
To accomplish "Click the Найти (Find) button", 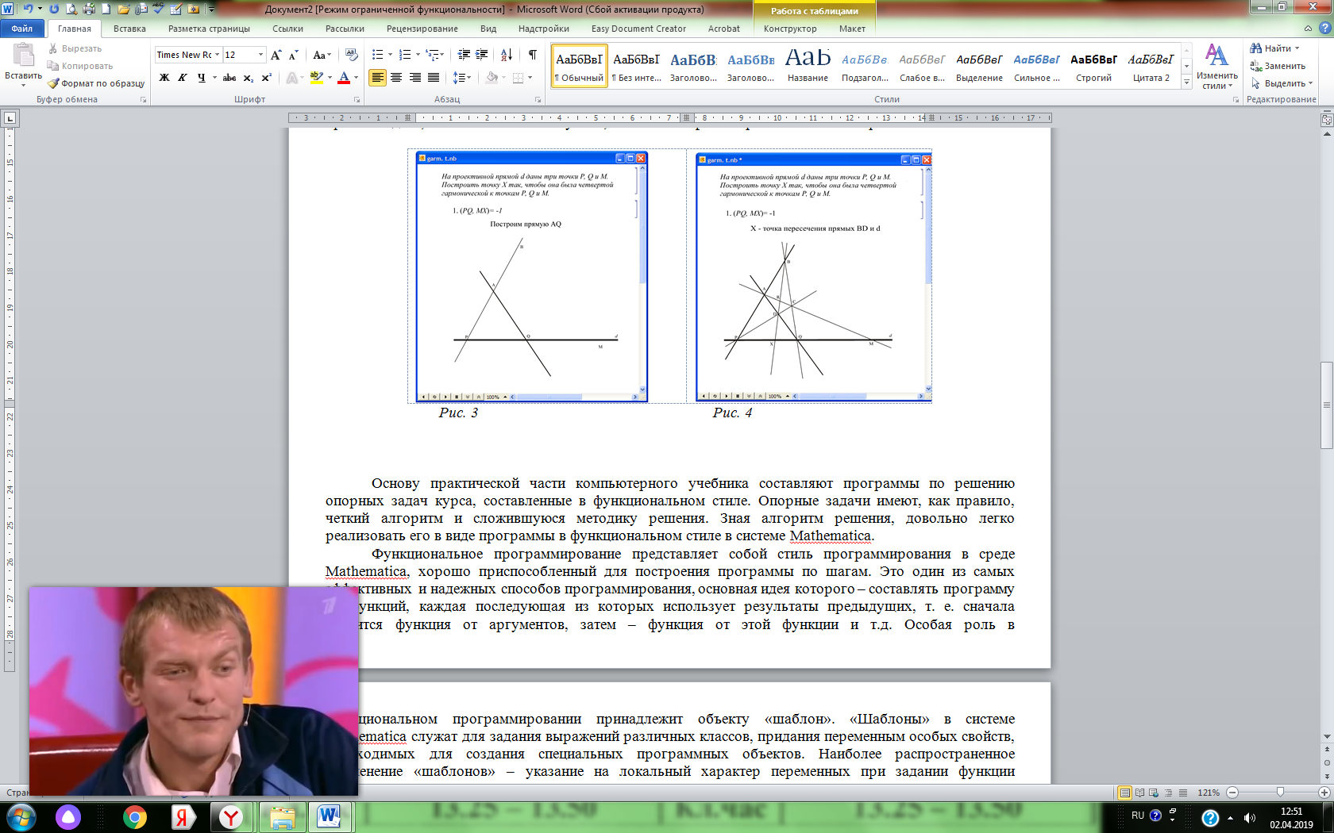I will pos(1275,48).
